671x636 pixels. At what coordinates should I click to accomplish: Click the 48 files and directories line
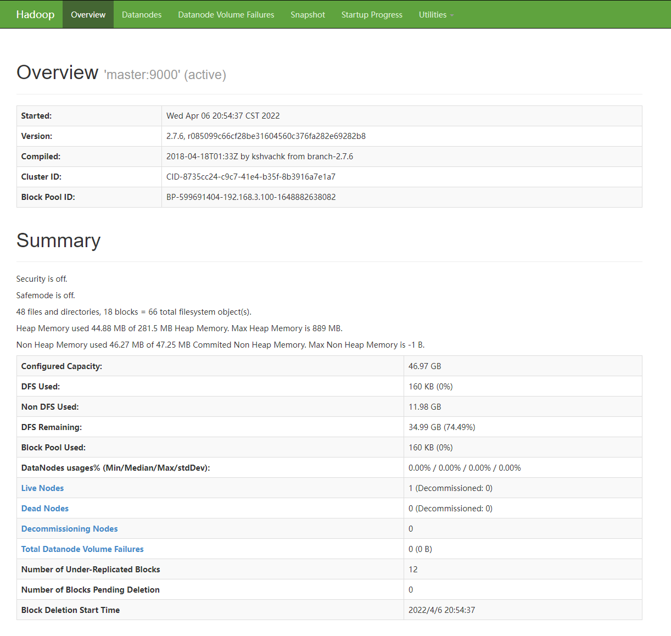pyautogui.click(x=134, y=312)
